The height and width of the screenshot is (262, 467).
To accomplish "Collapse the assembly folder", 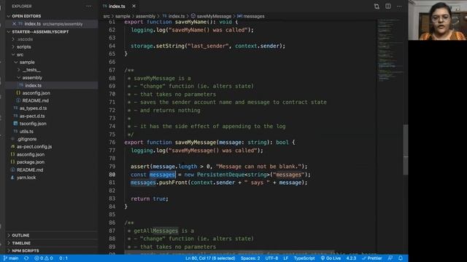I will coord(32,78).
